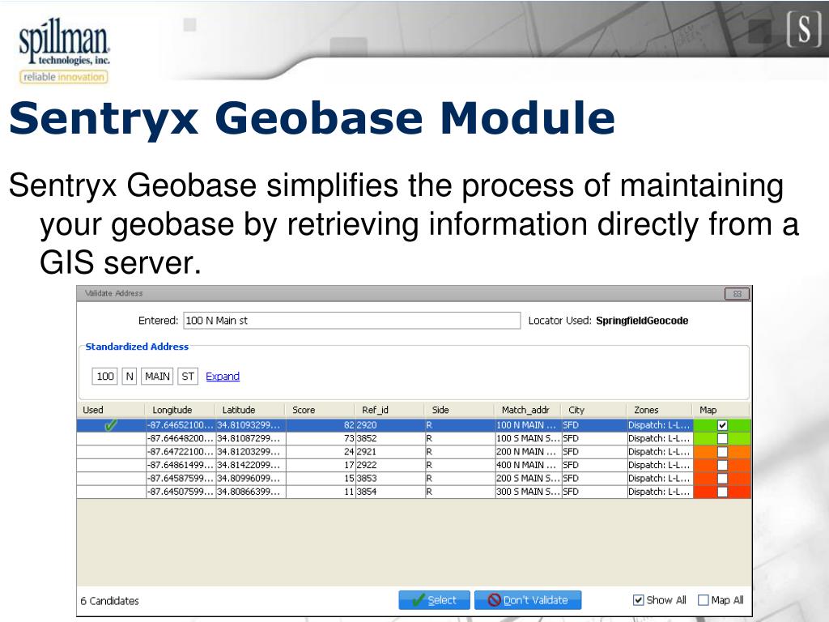Sort by the Longitude column header
Viewport: 829px width, 622px height.
pyautogui.click(x=181, y=410)
